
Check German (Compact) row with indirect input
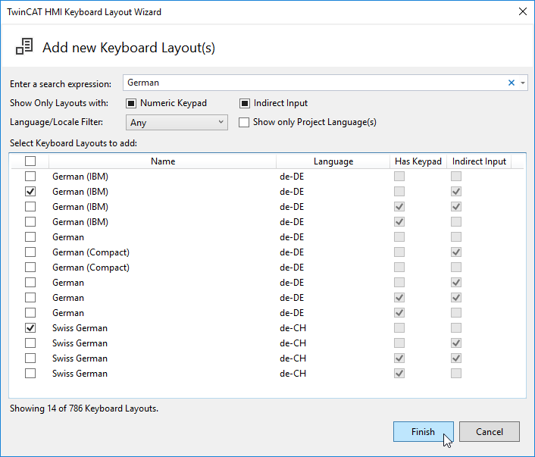[30, 252]
